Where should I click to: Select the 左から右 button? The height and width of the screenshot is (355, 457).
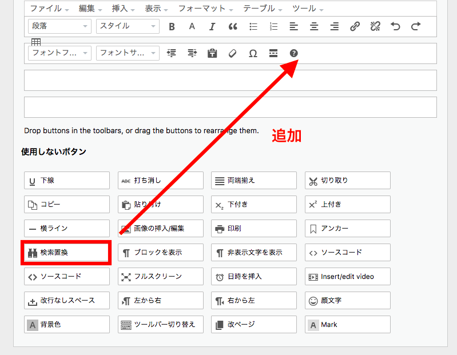161,301
